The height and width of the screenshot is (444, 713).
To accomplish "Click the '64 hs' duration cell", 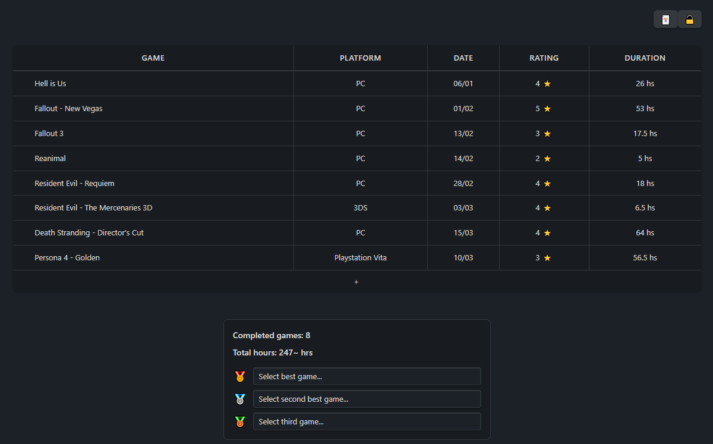I will (x=645, y=233).
